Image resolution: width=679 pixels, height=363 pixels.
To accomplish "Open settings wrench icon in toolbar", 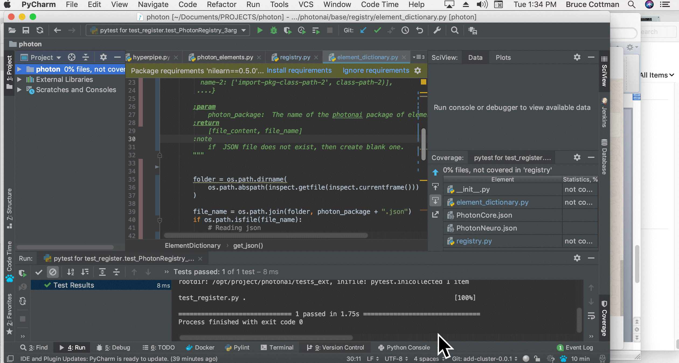I will click(437, 30).
